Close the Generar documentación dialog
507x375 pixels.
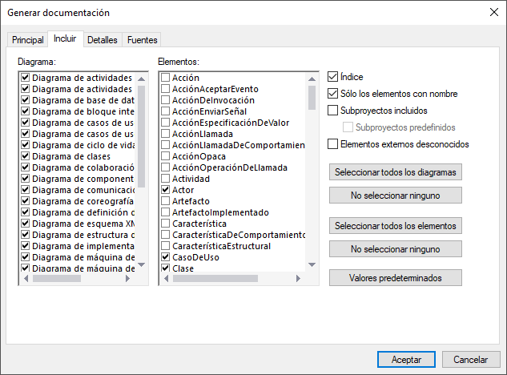click(493, 13)
